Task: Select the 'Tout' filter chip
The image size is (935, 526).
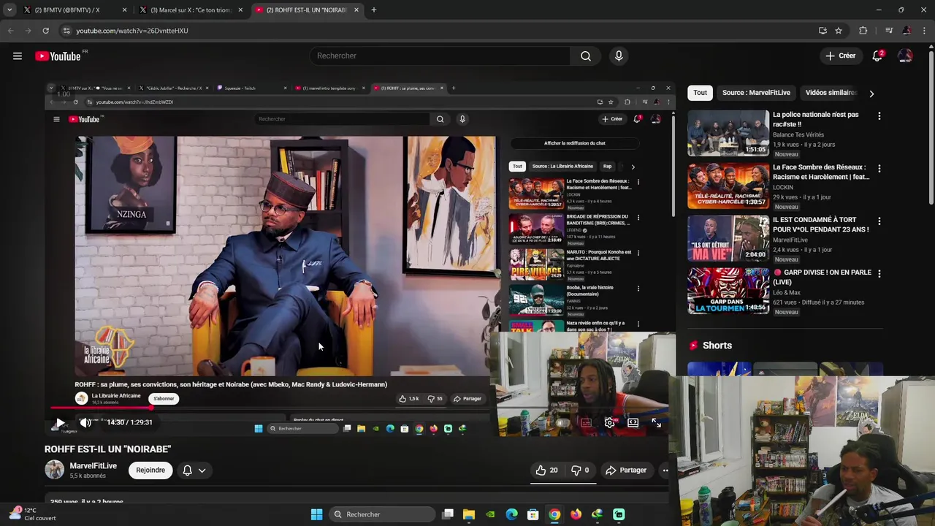Action: coord(701,93)
